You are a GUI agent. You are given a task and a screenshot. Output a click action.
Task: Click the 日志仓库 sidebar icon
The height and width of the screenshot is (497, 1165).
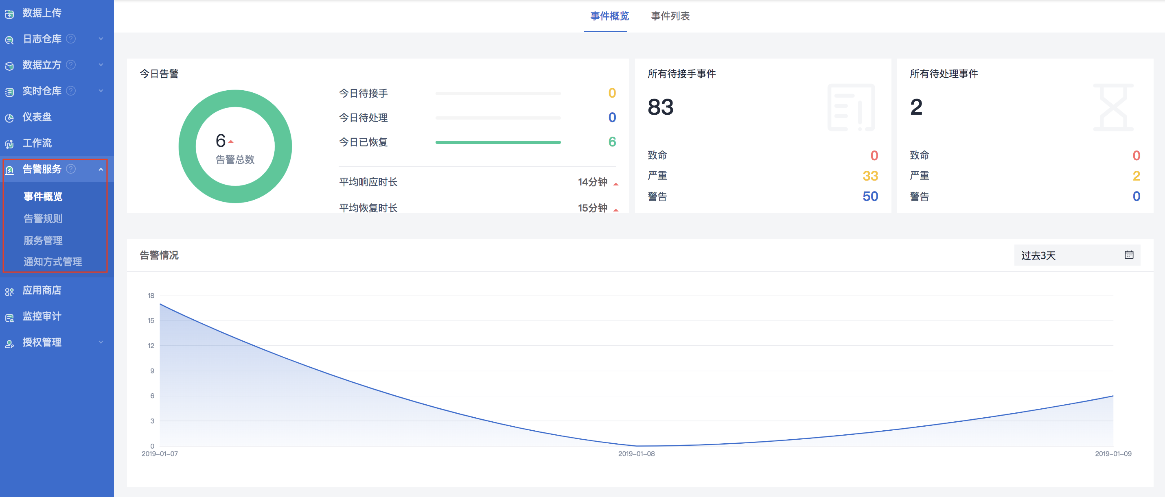9,40
